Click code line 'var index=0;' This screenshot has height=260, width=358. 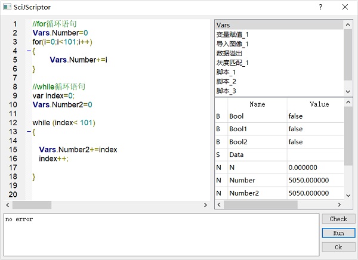pos(54,95)
